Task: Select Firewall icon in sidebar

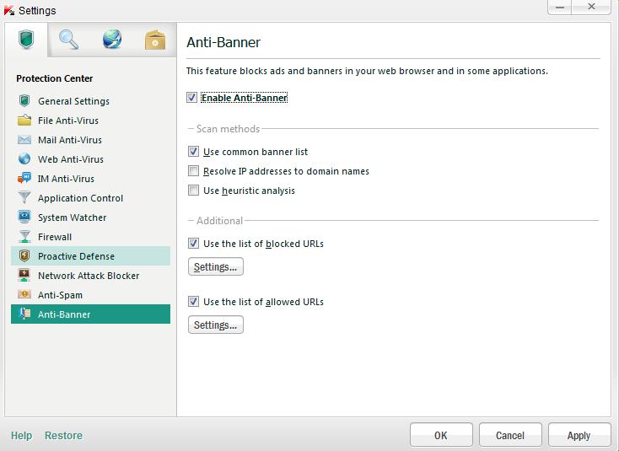Action: click(24, 237)
